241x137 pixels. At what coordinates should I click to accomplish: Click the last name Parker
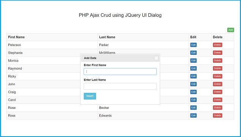104,45
